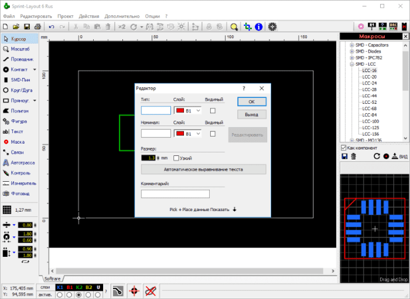This screenshot has height=299, width=410.
Task: Expand Pick + Place данные Показать
Action: point(203,209)
